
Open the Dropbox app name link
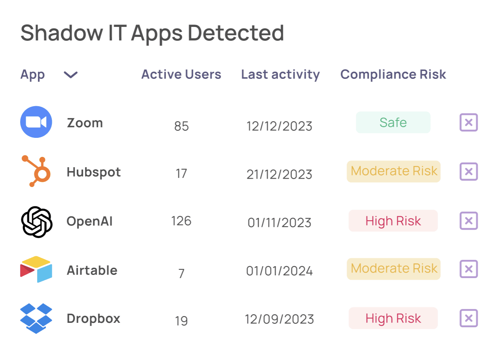pos(93,318)
